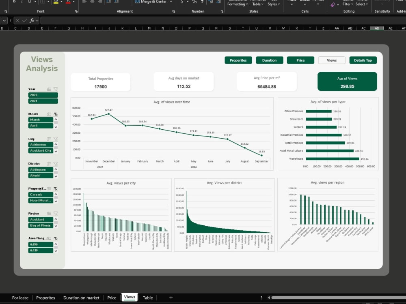406x304 pixels.
Task: Align text left icon
Action: click(84, 2)
